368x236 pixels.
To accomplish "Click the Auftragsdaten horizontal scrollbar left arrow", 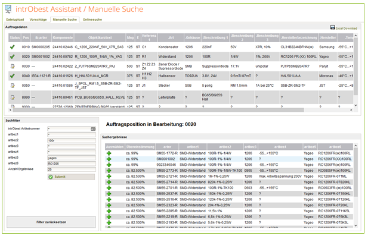I will coord(10,110).
